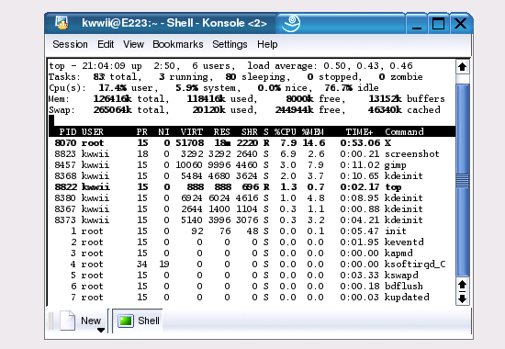Click the kapmd process name
The width and height of the screenshot is (505, 349).
398,253
